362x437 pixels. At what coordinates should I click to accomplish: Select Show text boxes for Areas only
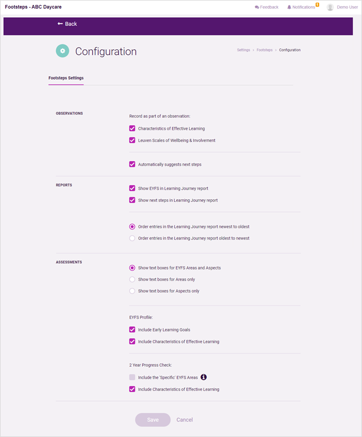132,279
